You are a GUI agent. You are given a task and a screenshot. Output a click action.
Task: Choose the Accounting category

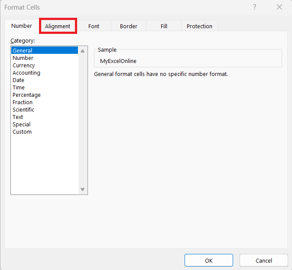tap(45, 72)
